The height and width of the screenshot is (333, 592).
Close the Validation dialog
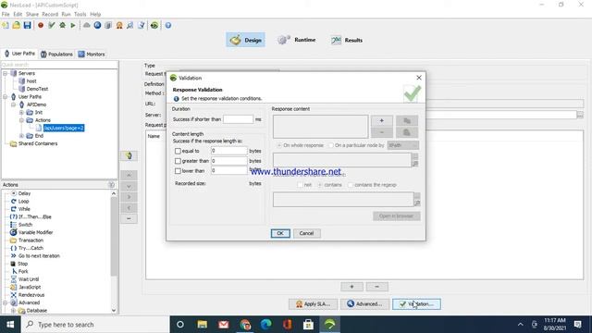tap(419, 78)
